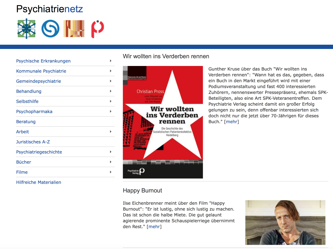This screenshot has height=249, width=333.
Task: Open Juristisches A-Z in the sidebar
Action: [x=33, y=142]
